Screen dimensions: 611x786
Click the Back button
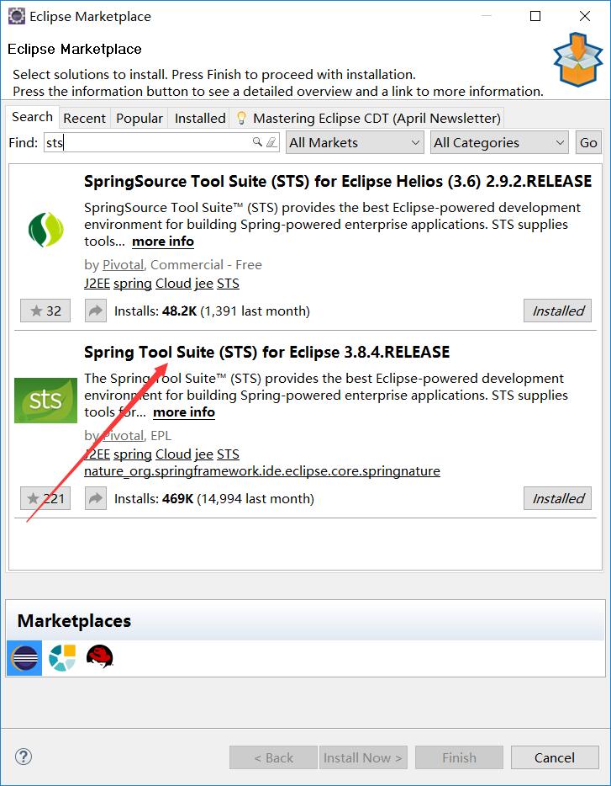click(273, 757)
